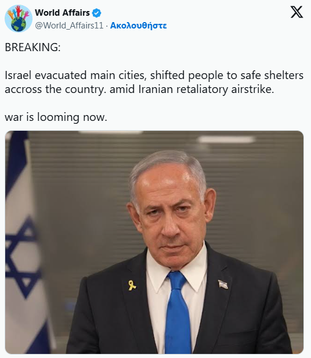
Task: Click the word 'accross' in tweet
Action: (x=23, y=90)
